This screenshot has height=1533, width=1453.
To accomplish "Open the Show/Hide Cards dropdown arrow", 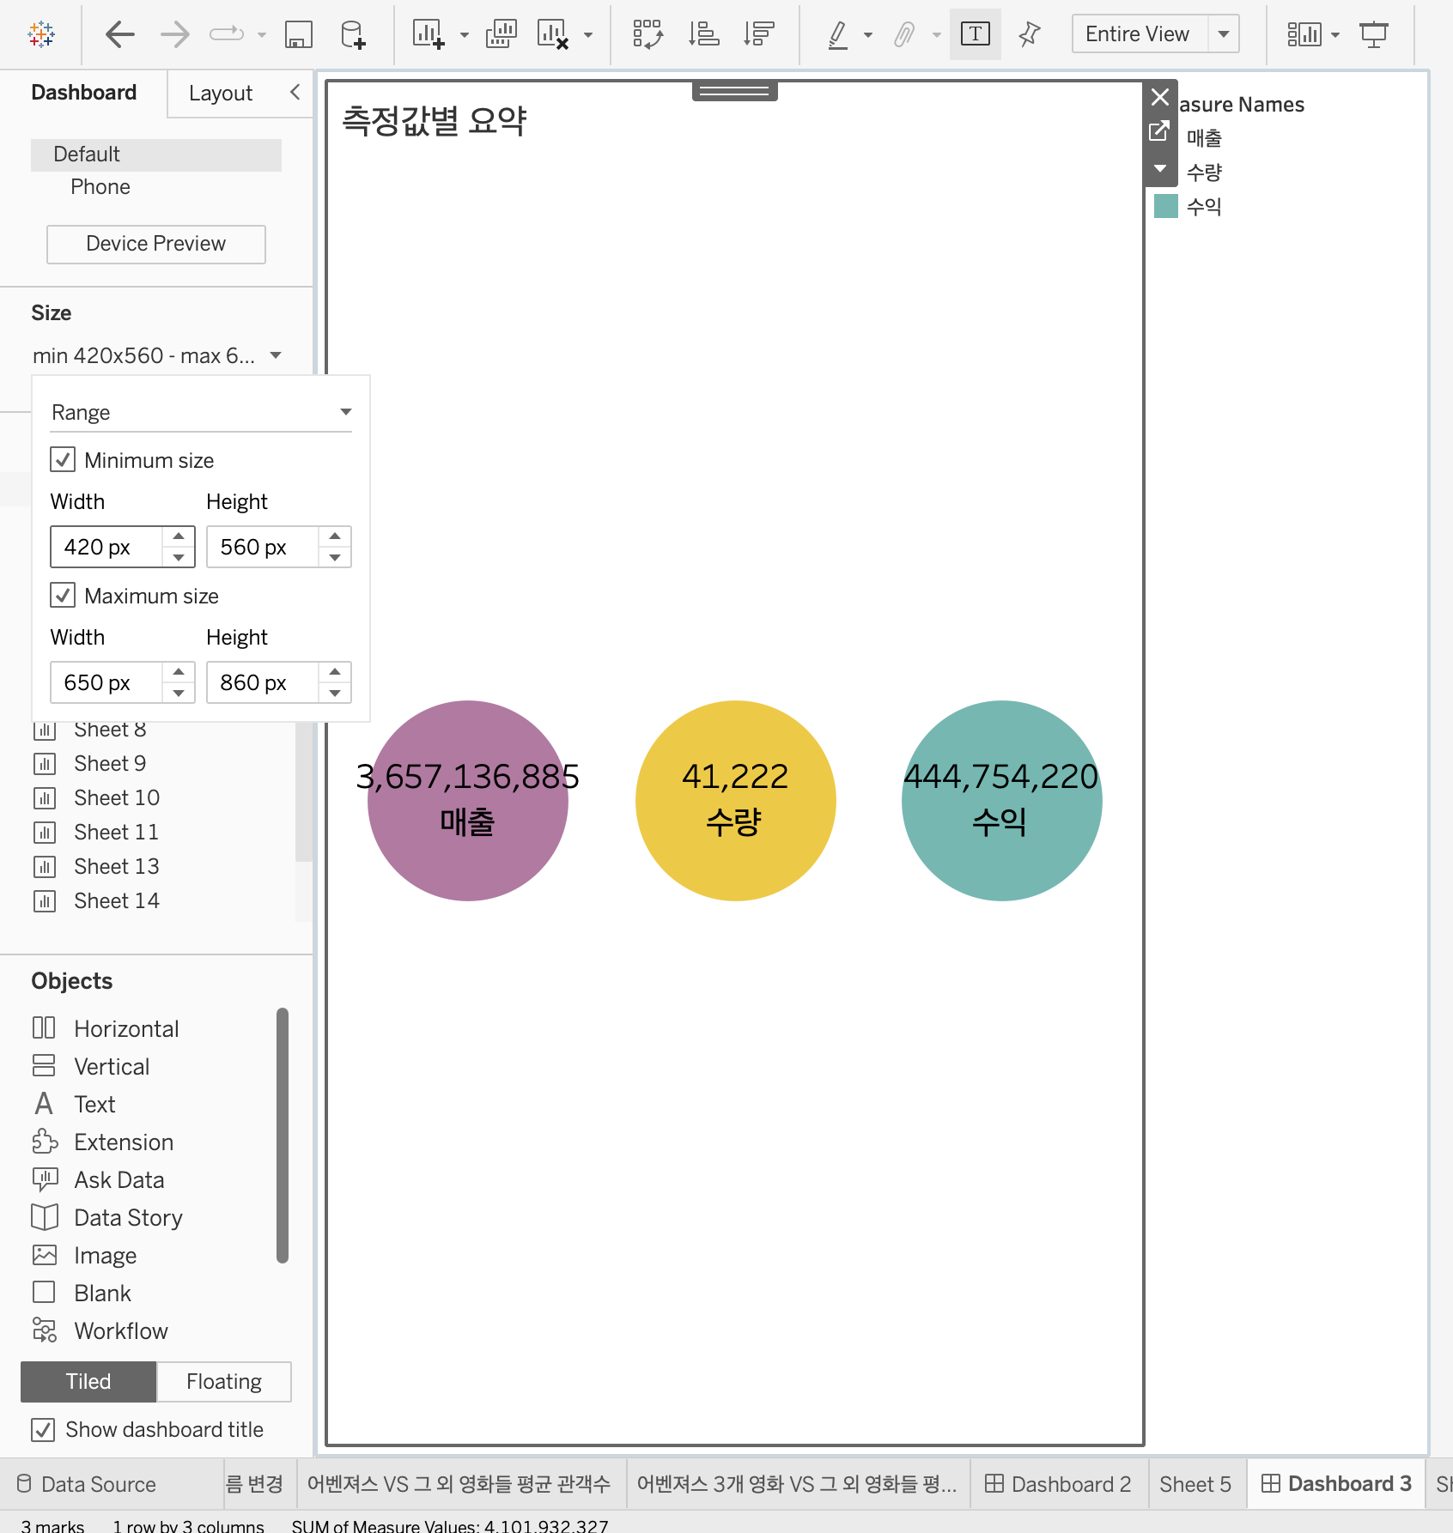I will 1335,35.
